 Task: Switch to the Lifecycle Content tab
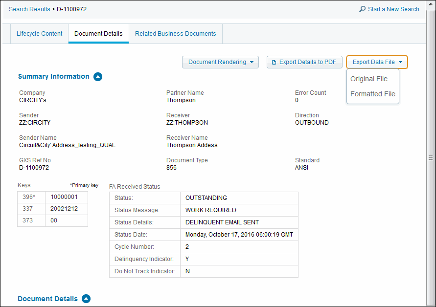[40, 34]
